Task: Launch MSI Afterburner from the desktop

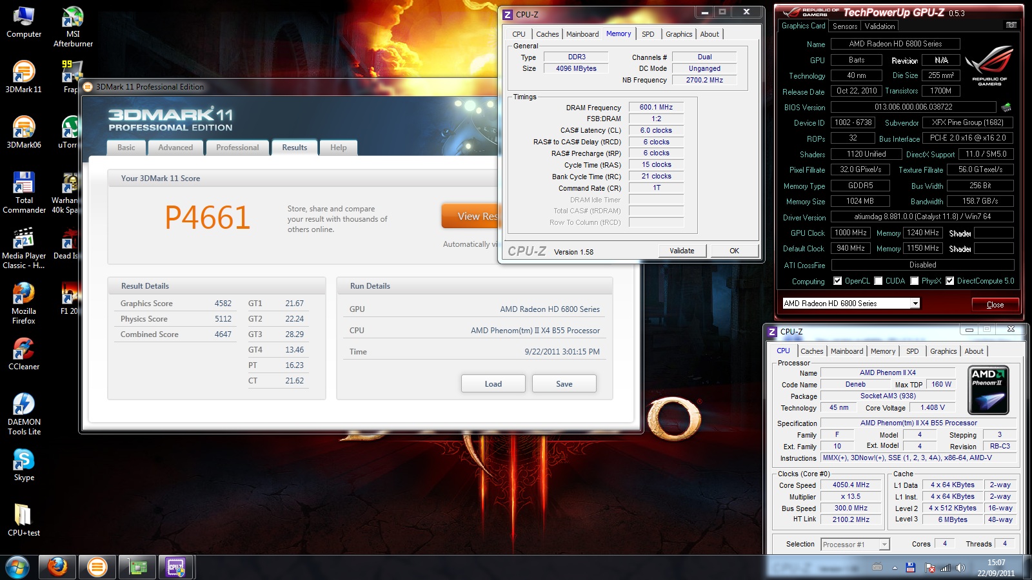Action: (x=73, y=27)
